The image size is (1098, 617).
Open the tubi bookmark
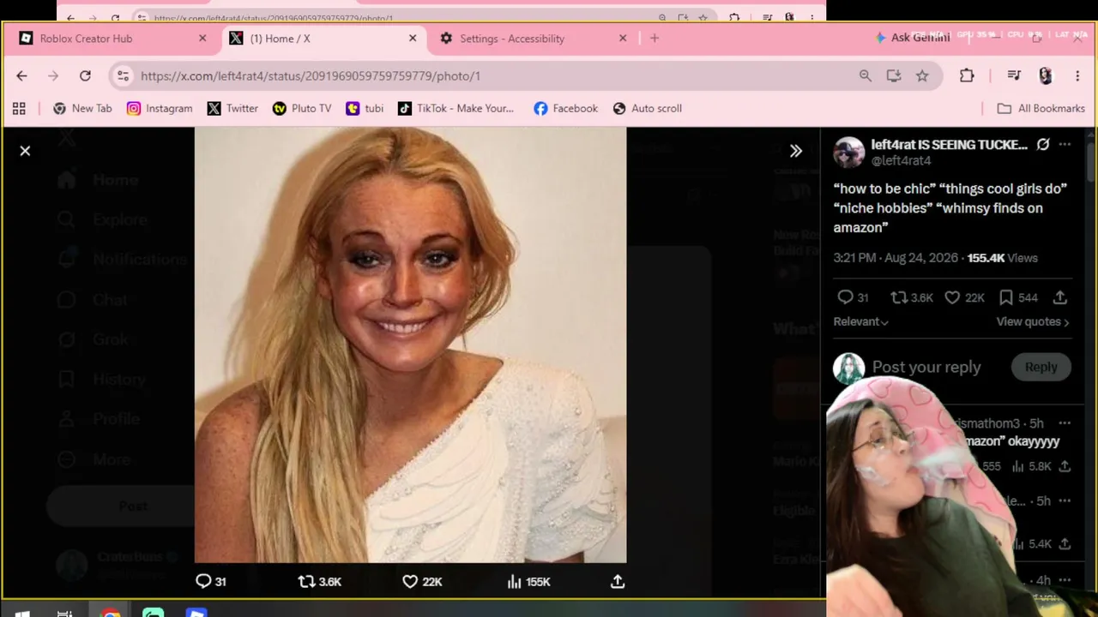point(365,109)
